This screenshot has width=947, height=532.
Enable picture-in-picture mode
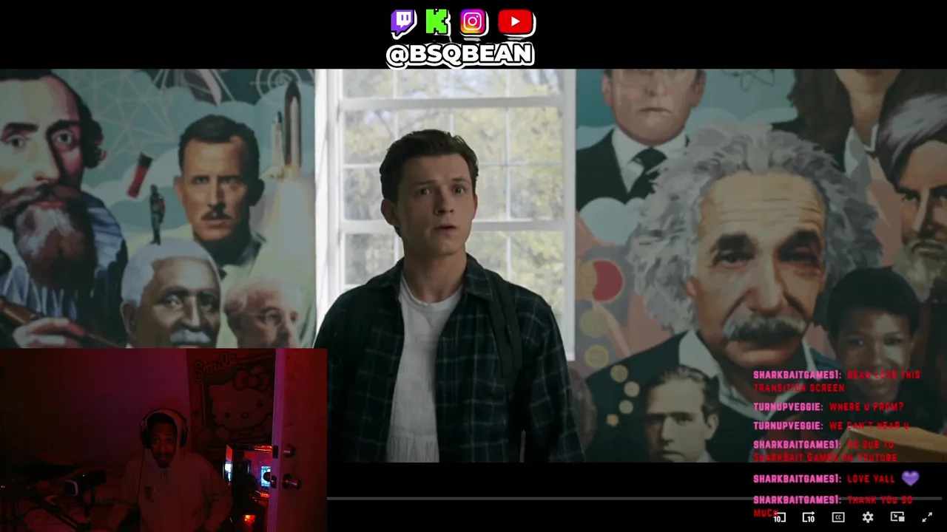pyautogui.click(x=897, y=517)
